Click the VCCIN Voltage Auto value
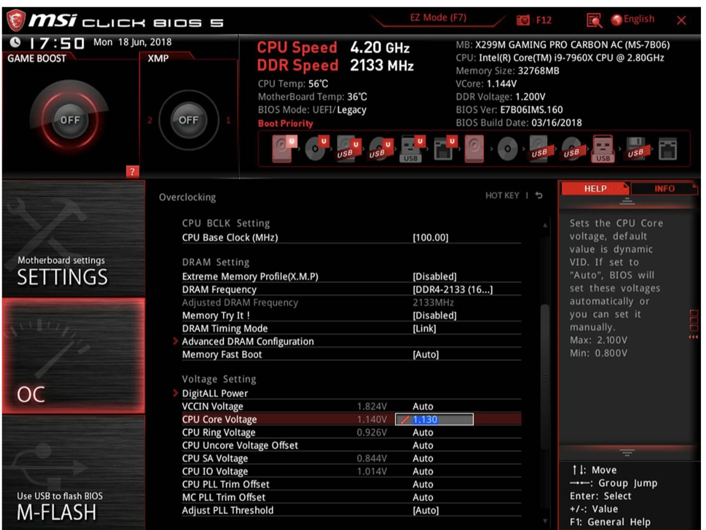706x530 pixels. (x=423, y=406)
